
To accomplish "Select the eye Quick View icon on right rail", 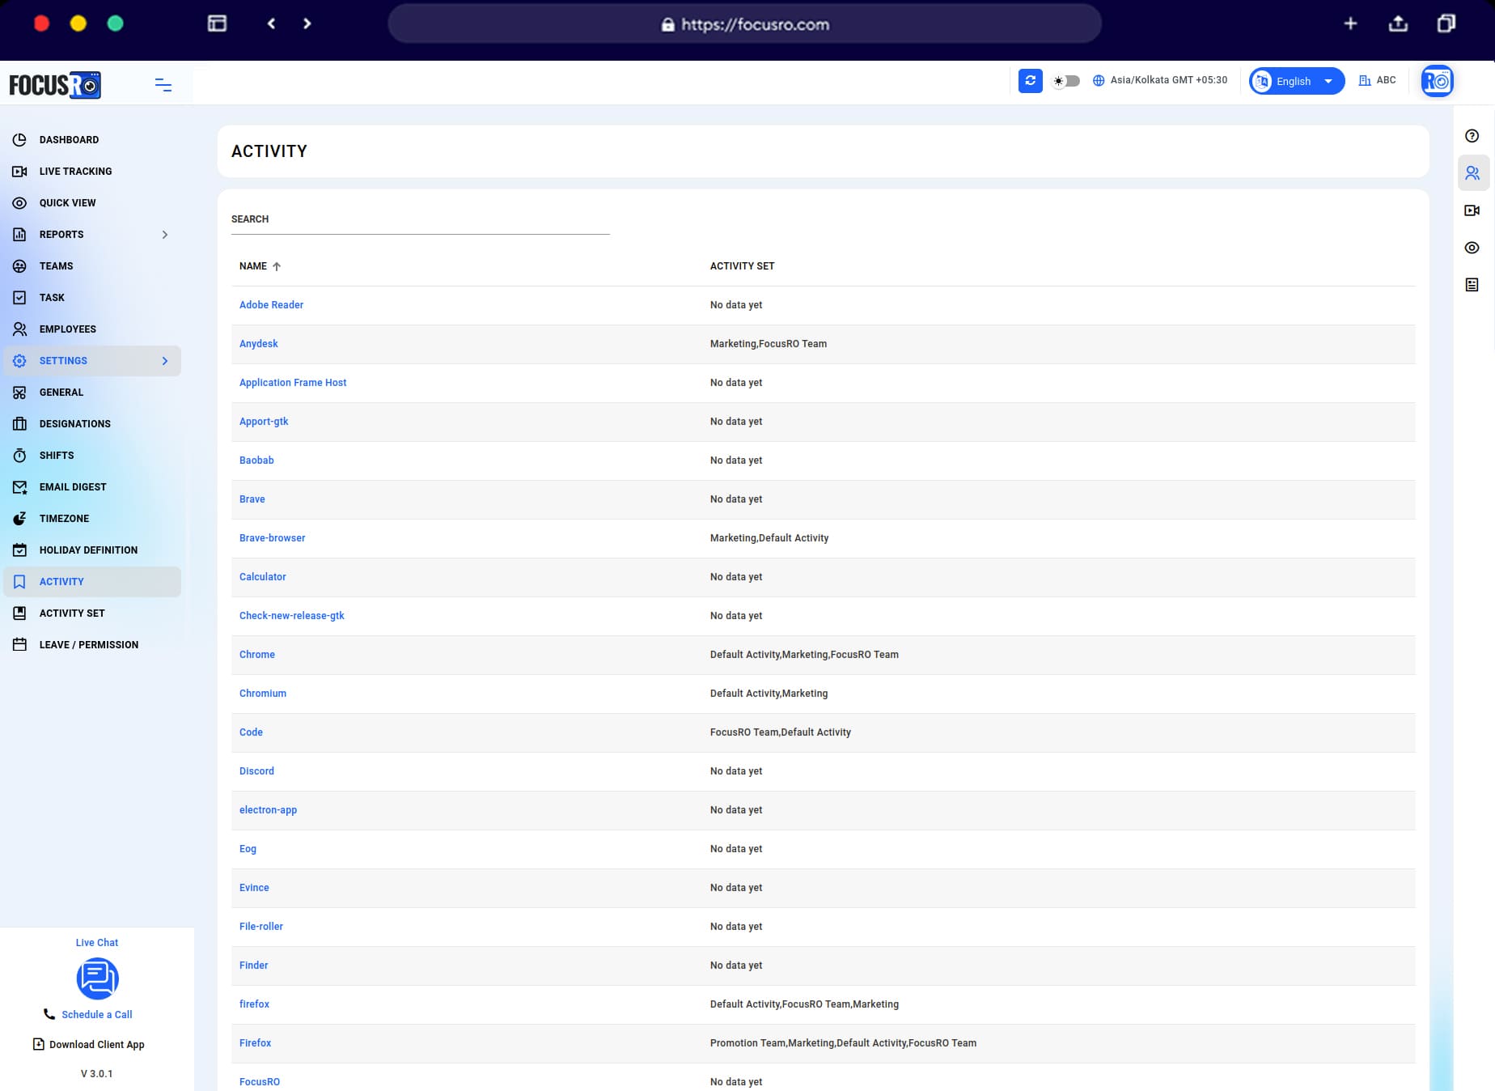I will click(1472, 248).
